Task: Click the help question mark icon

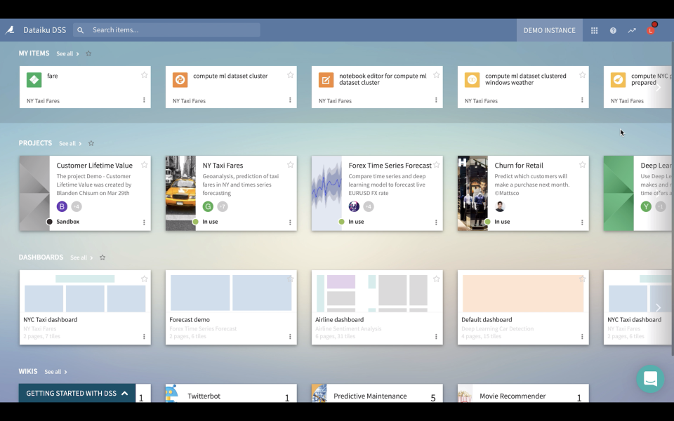Action: 612,30
